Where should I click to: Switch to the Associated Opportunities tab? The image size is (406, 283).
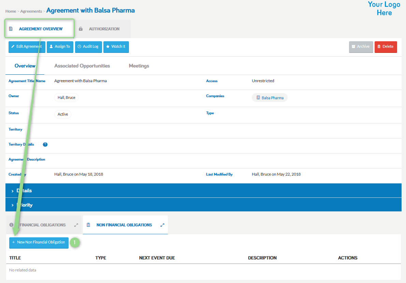pos(82,66)
